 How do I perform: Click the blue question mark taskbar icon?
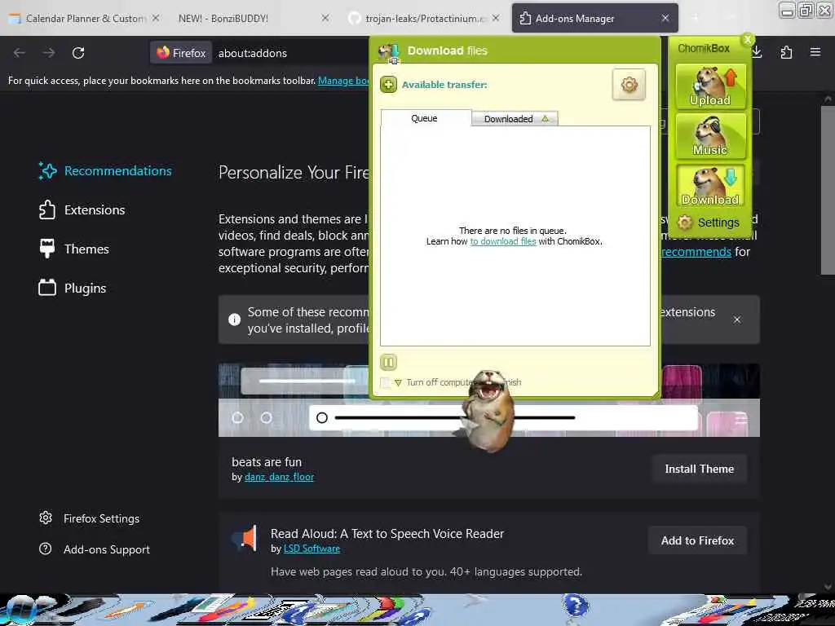pyautogui.click(x=576, y=606)
